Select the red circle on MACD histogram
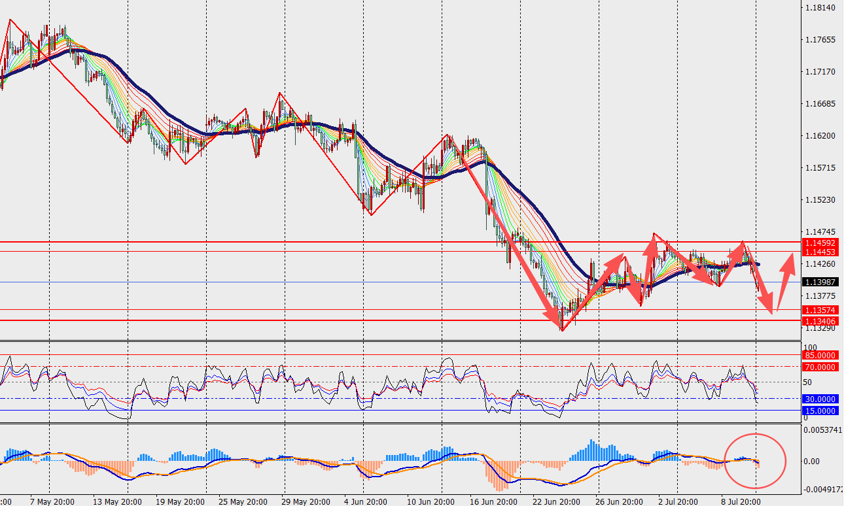844x506 pixels. (x=756, y=461)
